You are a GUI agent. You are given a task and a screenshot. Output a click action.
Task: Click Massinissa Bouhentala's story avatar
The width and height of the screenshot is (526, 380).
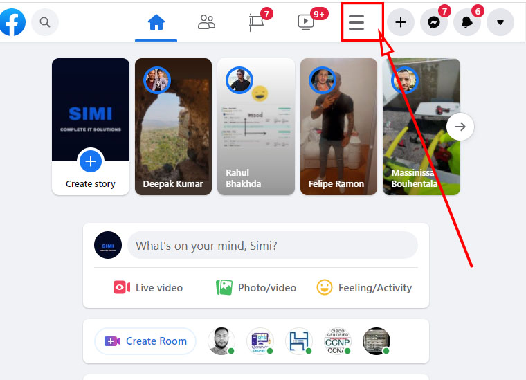pos(405,80)
